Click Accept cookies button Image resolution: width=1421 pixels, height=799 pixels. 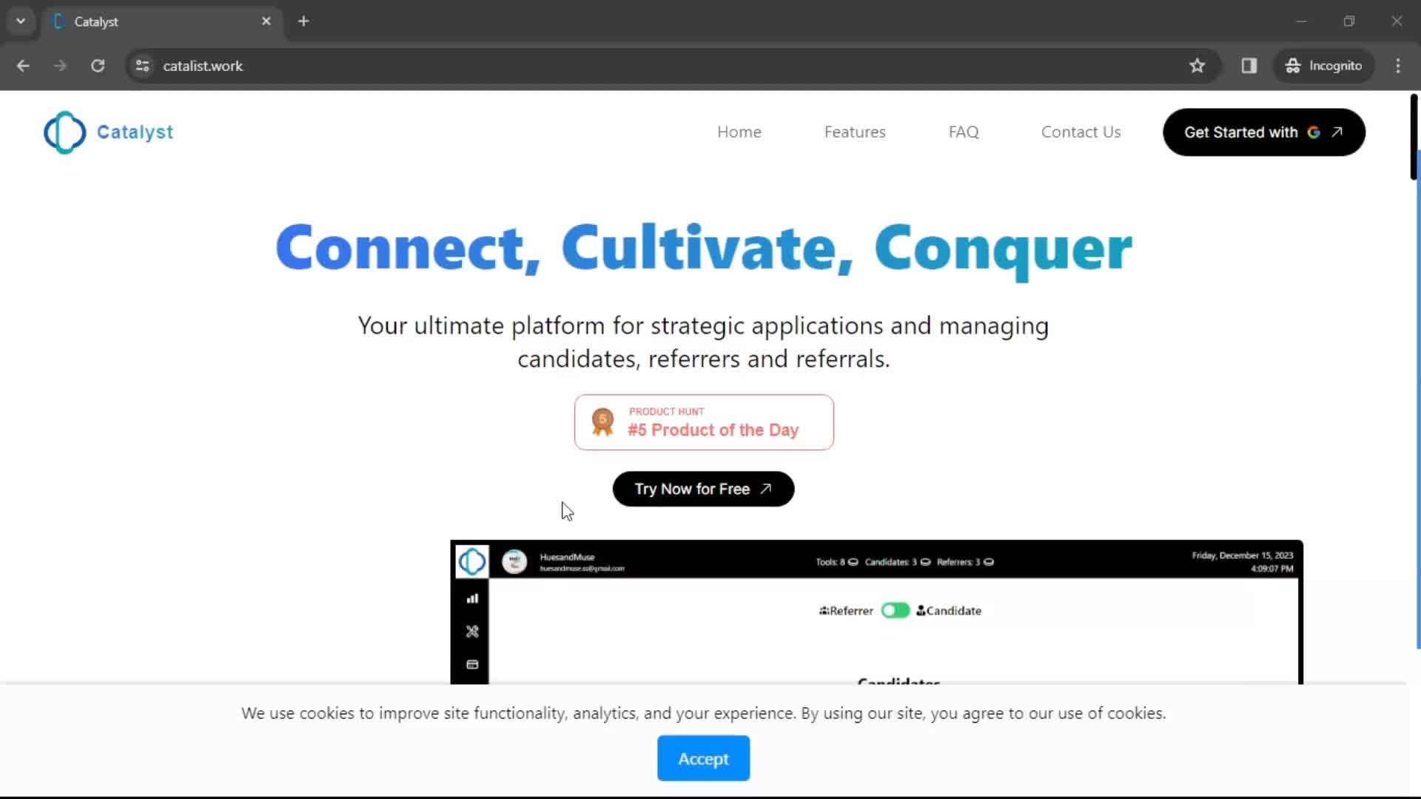click(x=702, y=759)
